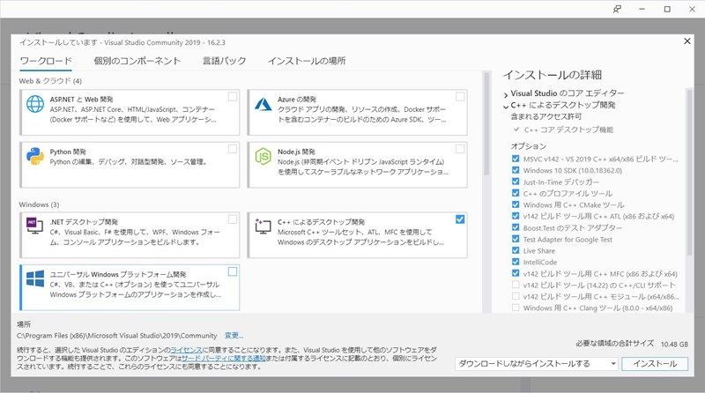Enable the .NET デスクトップ開発 workload checkbox

(x=233, y=219)
